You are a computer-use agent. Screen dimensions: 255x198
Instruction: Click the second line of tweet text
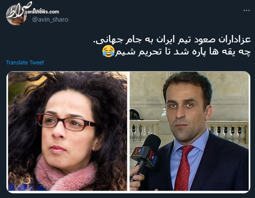(176, 51)
